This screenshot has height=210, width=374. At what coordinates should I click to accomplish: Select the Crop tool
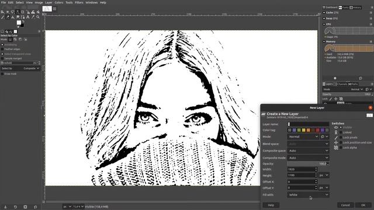pyautogui.click(x=23, y=12)
